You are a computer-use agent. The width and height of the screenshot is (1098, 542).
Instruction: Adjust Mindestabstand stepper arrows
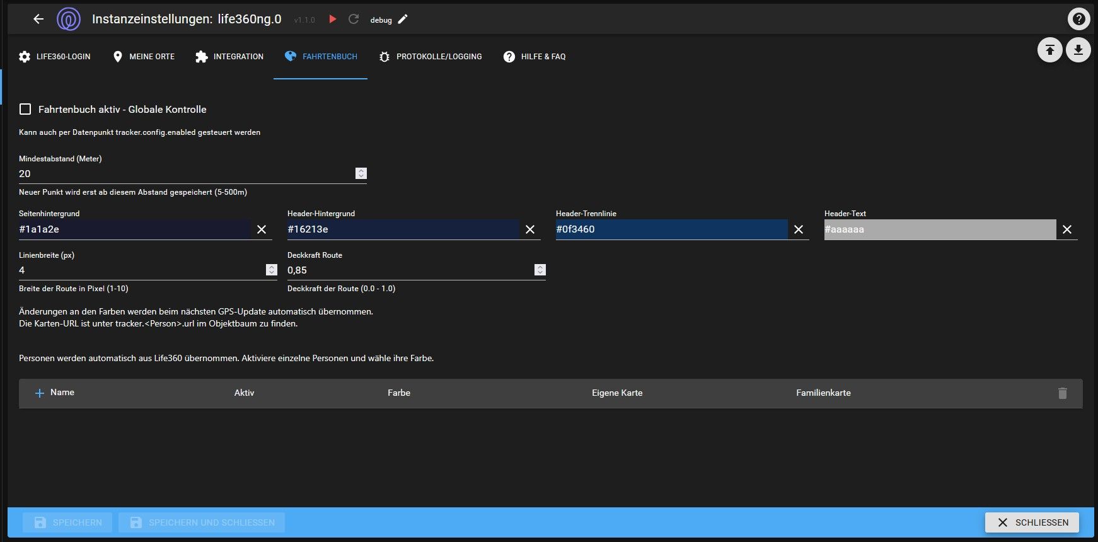click(361, 173)
